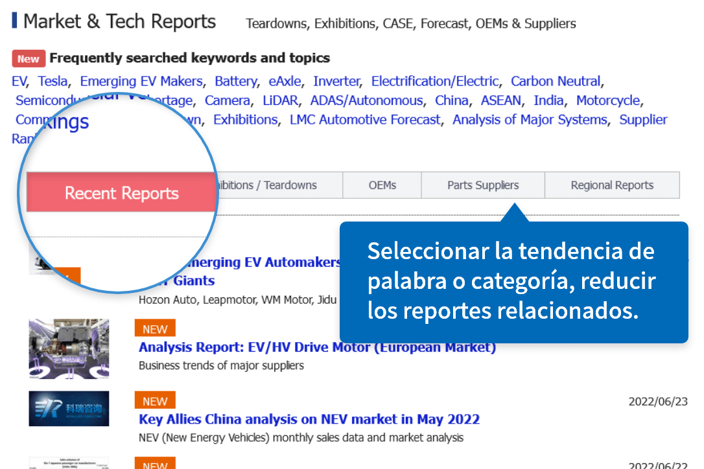
Task: Click the Market & Tech Reports heading
Action: tap(119, 21)
